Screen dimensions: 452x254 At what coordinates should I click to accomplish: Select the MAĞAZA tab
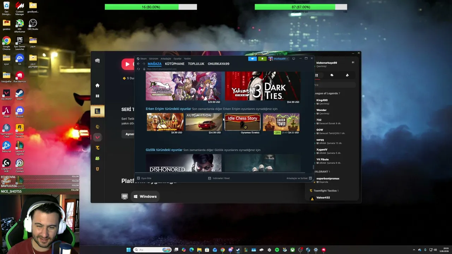click(154, 64)
